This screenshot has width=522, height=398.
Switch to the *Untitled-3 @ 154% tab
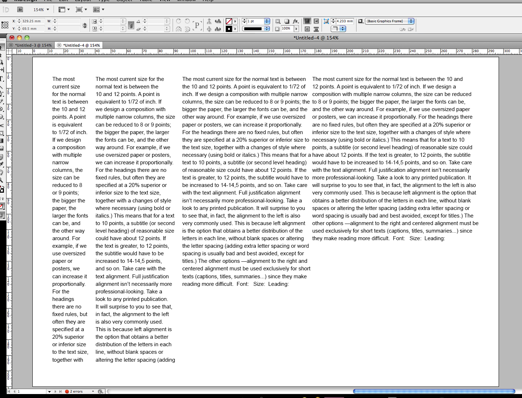(x=33, y=45)
